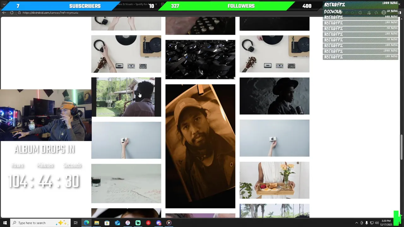The image size is (404, 227).
Task: Open the media player play-button taskbar icon
Action: (x=169, y=223)
